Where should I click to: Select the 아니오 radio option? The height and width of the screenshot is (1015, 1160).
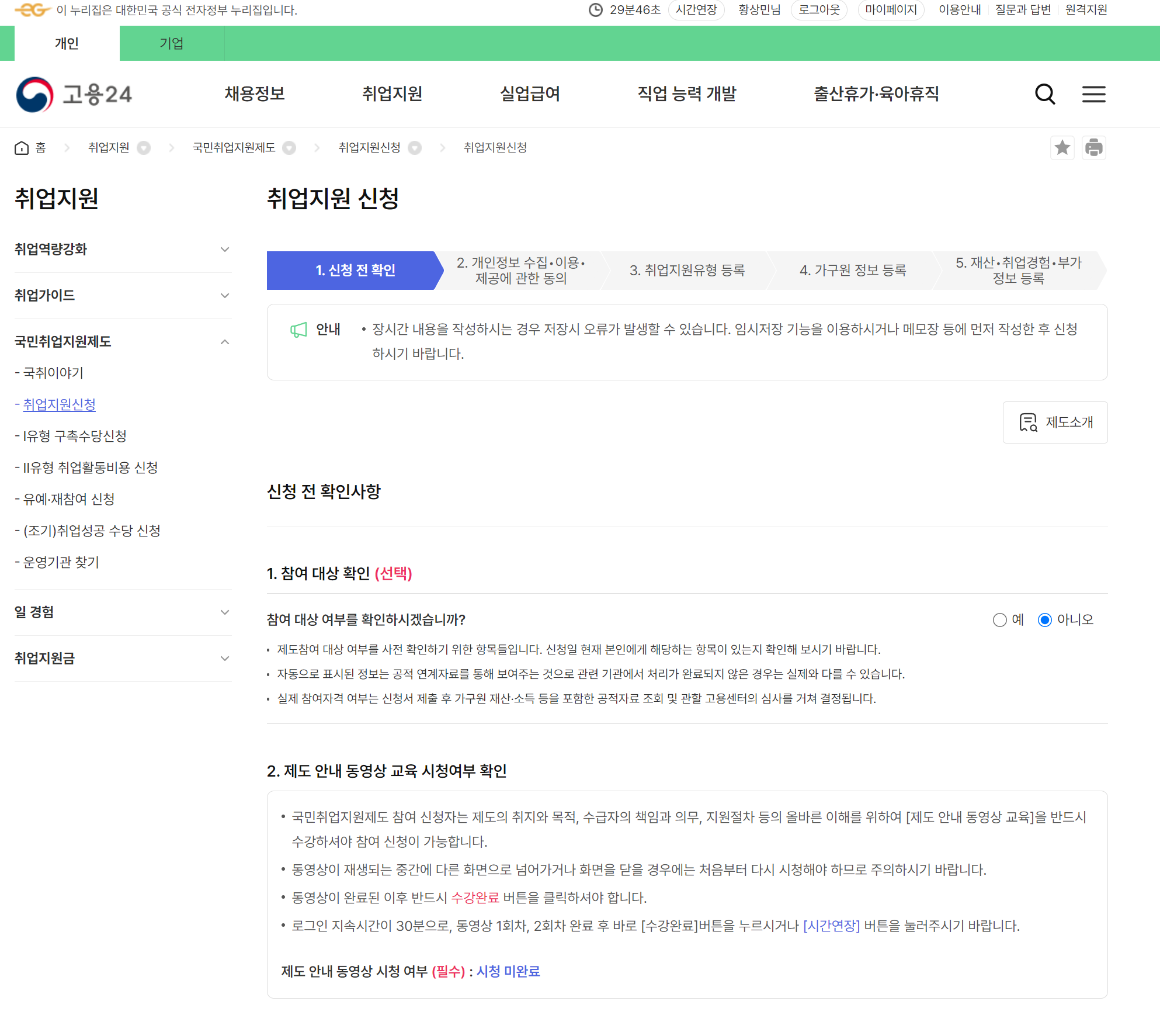(x=1044, y=620)
